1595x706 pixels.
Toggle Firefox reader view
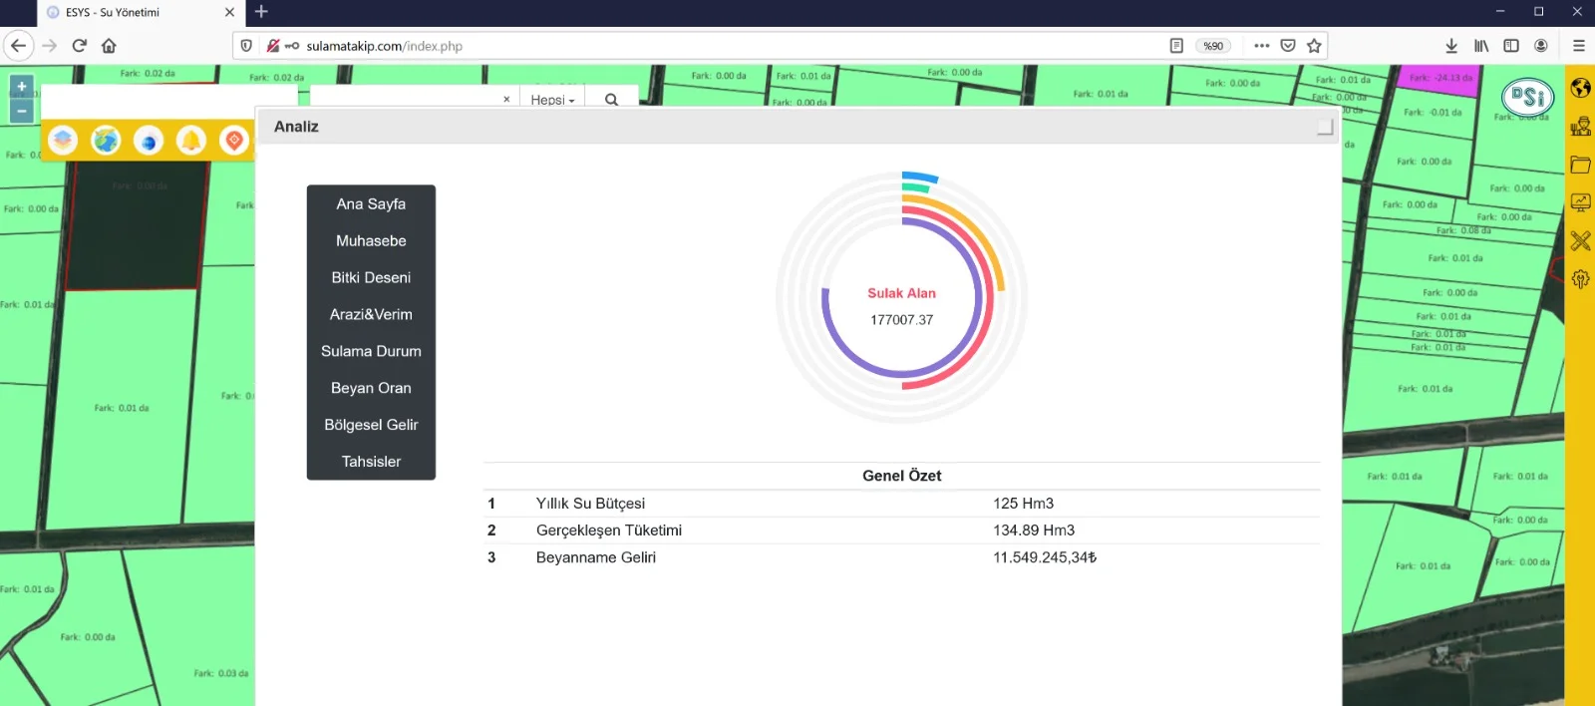pyautogui.click(x=1176, y=46)
